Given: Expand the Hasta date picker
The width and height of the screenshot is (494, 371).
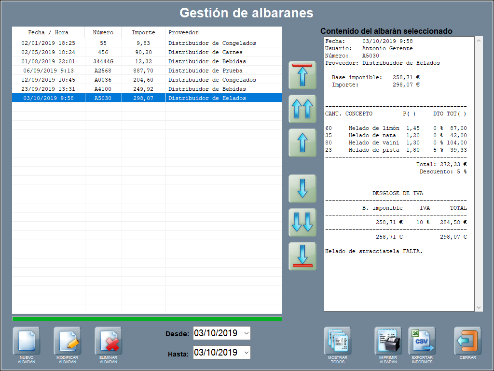Looking at the screenshot, I should click(x=247, y=353).
